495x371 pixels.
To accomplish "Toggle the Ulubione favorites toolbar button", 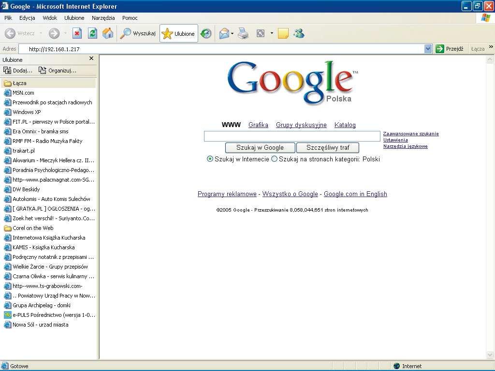I will (179, 33).
